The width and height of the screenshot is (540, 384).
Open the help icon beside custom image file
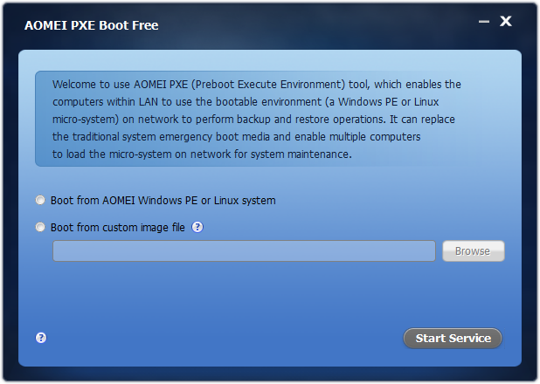tap(197, 227)
